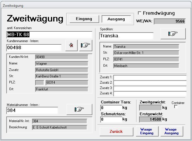Viewport: 192px width, 141px height.
Task: Enable the Fremdwägung checkbox
Action: tap(139, 13)
